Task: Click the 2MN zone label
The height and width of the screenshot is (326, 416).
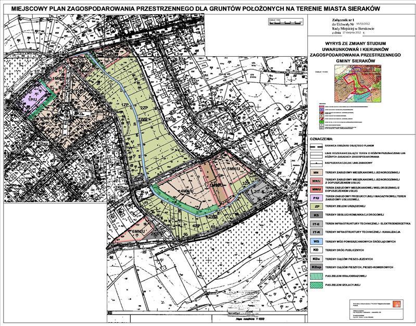Action: point(98,112)
